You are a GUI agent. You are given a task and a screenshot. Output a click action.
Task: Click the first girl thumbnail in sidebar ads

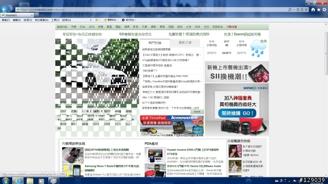235,151
